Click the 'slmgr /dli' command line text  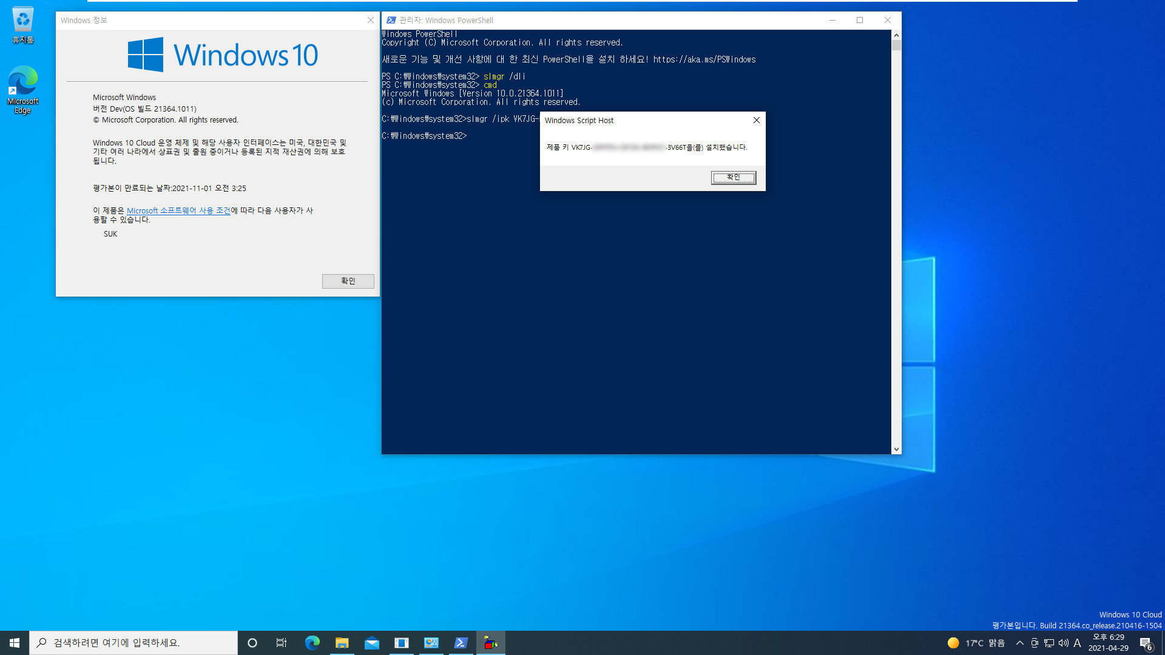coord(504,76)
